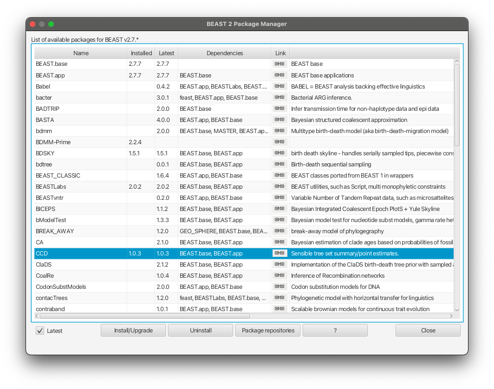Screen dimensions: 494x389
Task: Click the bModelTest link icon
Action: point(279,220)
